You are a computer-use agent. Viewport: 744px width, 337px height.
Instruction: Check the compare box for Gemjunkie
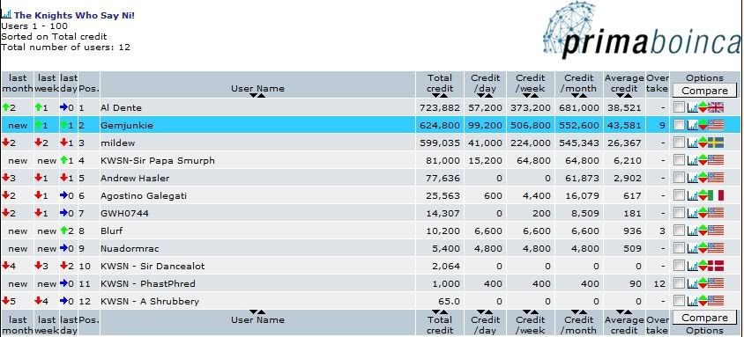pos(679,126)
